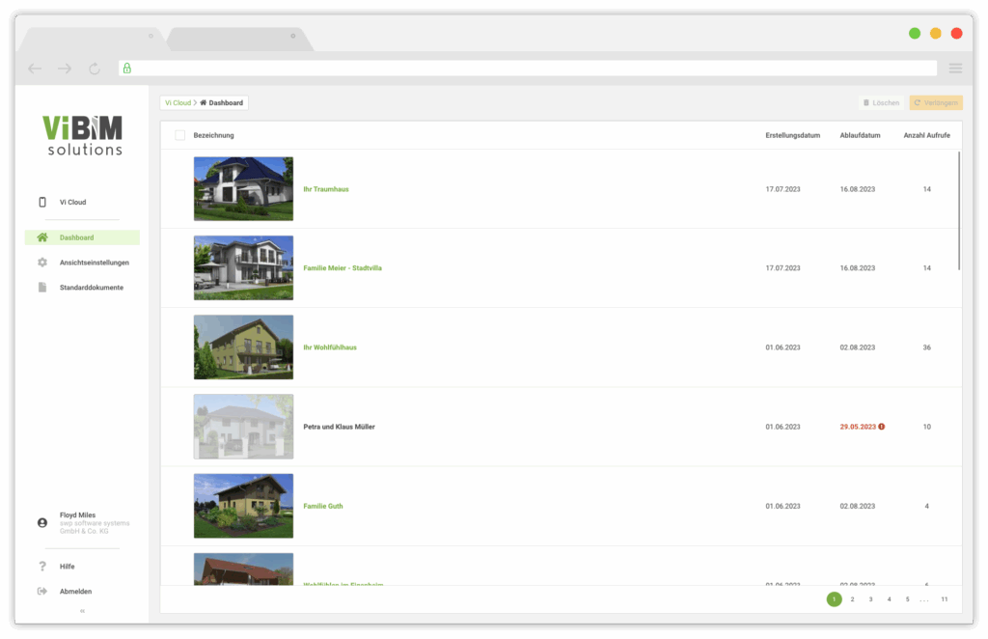Image resolution: width=988 pixels, height=639 pixels.
Task: Click the Vi Cloud breadcrumb link
Action: pos(178,102)
